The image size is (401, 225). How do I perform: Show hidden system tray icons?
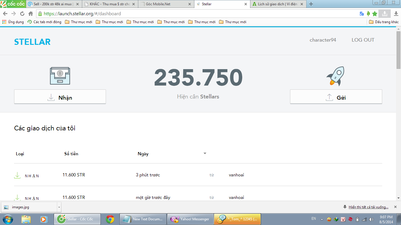point(322,219)
